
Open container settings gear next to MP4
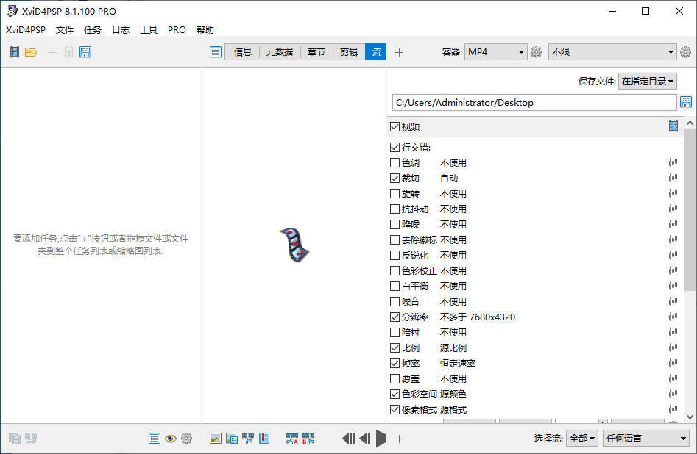click(x=536, y=52)
